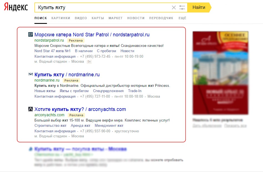The height and width of the screenshot is (172, 263).
Task: Click nordmarine.ru favicon icon
Action: pyautogui.click(x=31, y=75)
